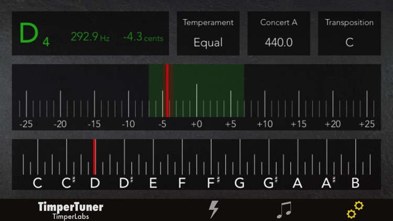Select note D on the note strip
Screen dimensions: 393x221
tap(95, 183)
